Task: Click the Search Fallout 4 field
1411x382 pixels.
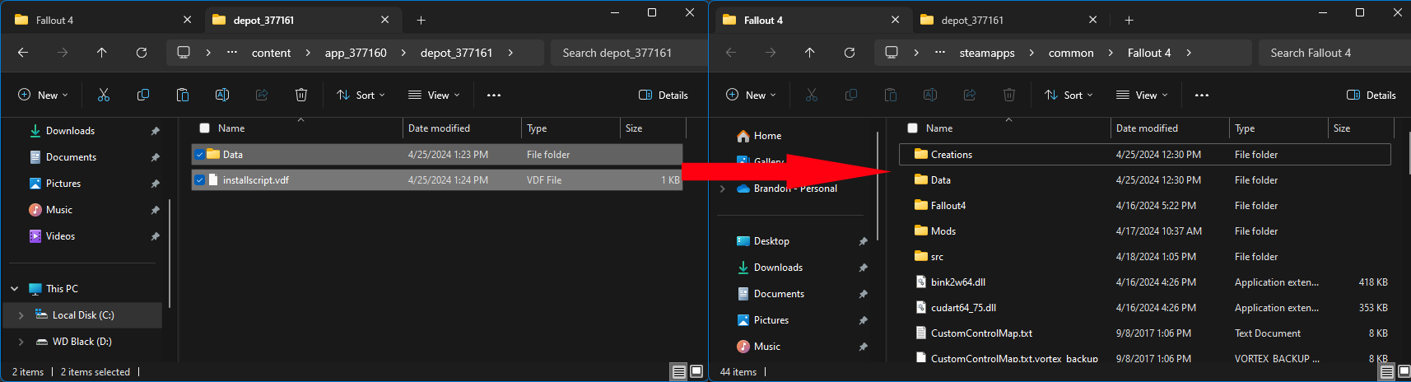Action: [x=1334, y=53]
